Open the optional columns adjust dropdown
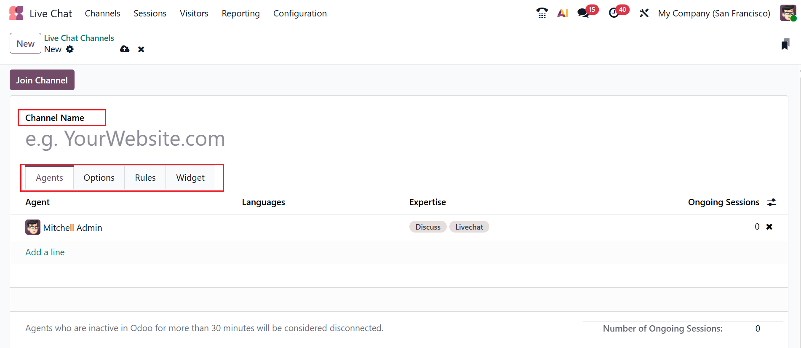This screenshot has width=801, height=348. (x=772, y=202)
